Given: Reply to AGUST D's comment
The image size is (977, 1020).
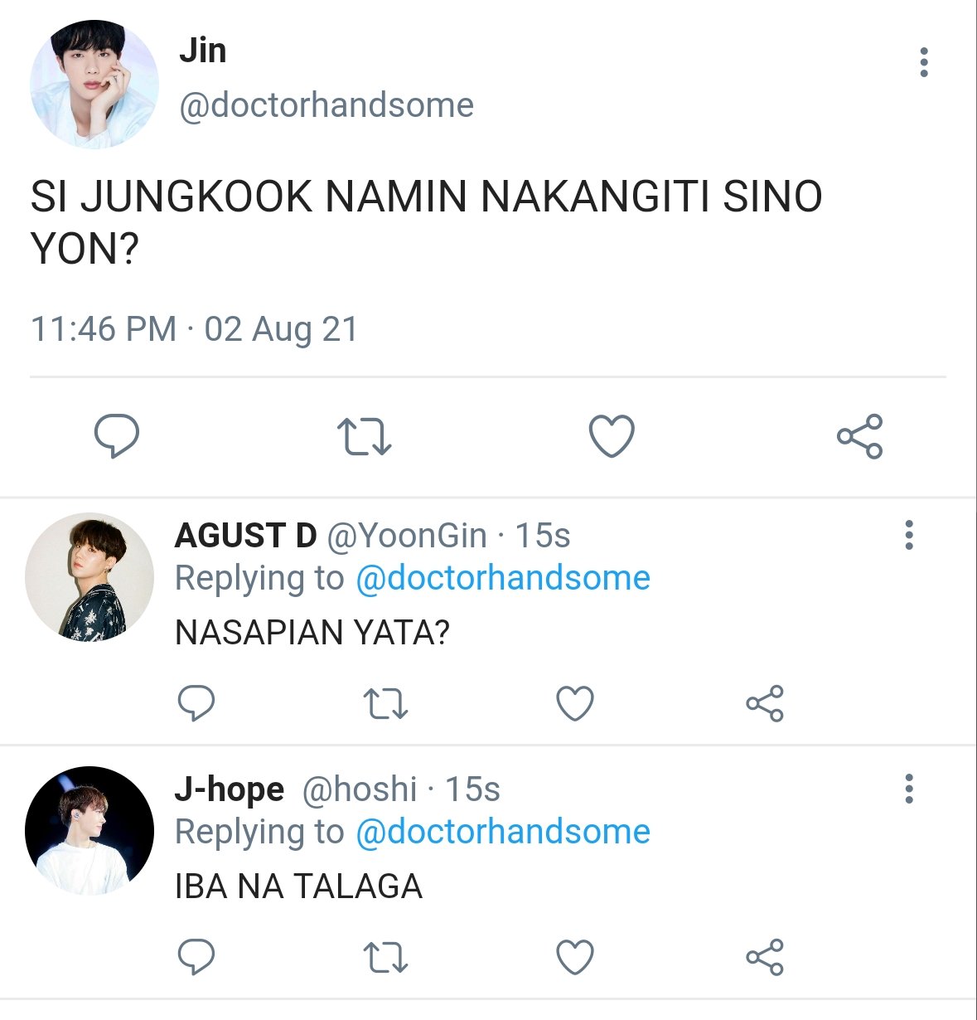Looking at the screenshot, I should tap(196, 703).
